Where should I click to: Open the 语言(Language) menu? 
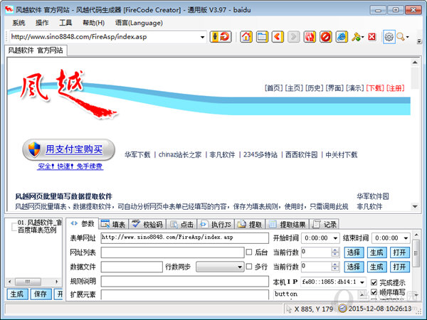pos(139,23)
